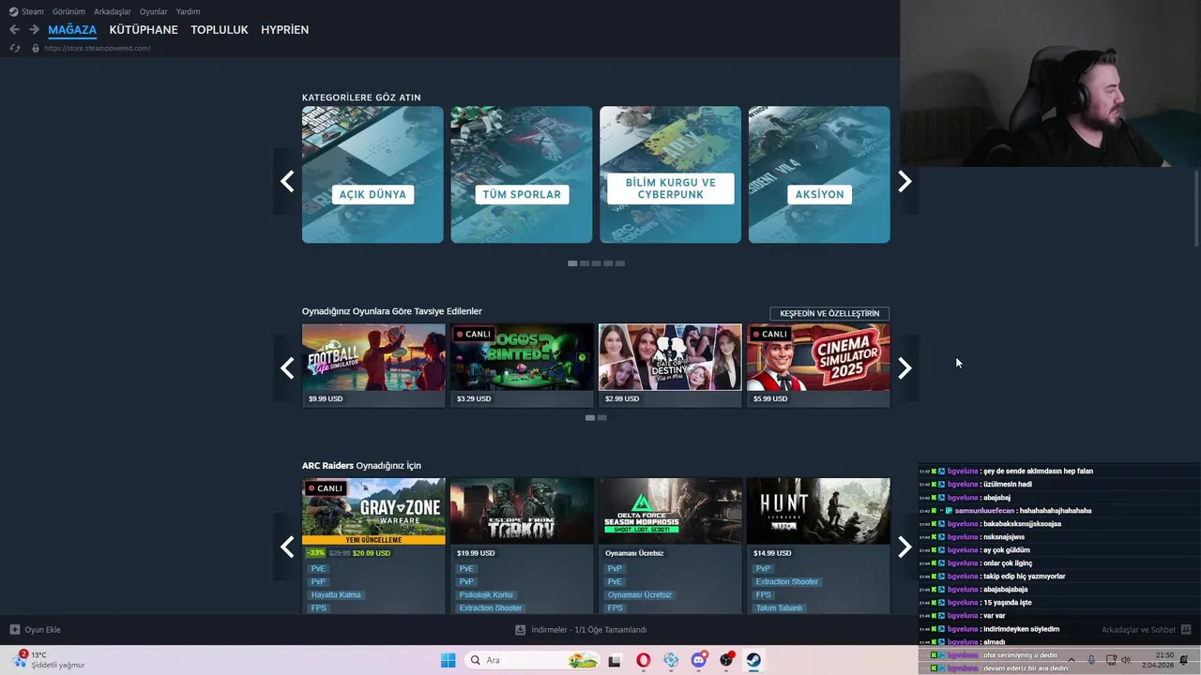Click Takım Tabanlı tag under Hunt
The width and height of the screenshot is (1201, 675).
point(779,607)
